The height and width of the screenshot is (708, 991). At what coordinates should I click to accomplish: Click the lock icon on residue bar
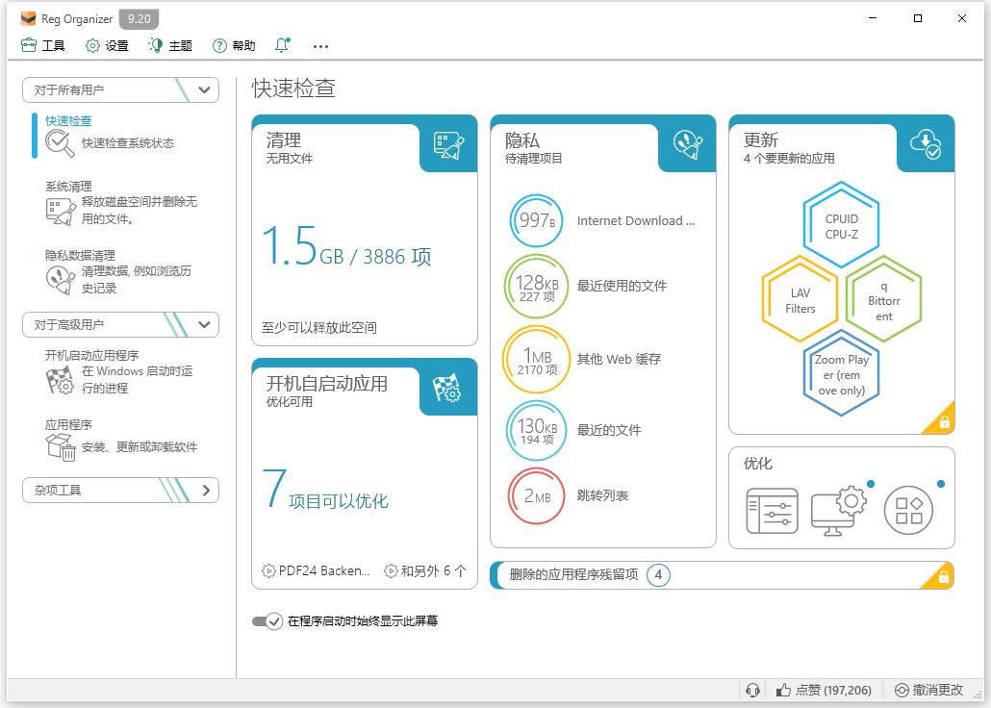pos(943,576)
